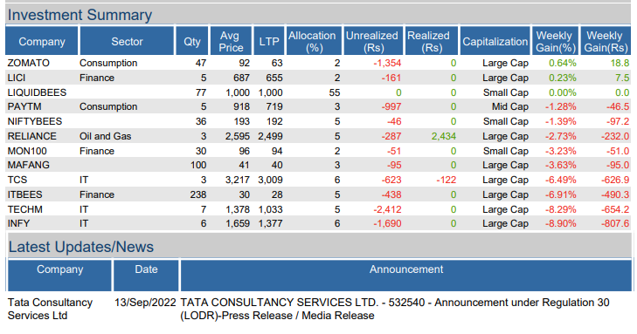637x334 pixels.
Task: Click the Allocation (%) column header
Action: pos(314,41)
